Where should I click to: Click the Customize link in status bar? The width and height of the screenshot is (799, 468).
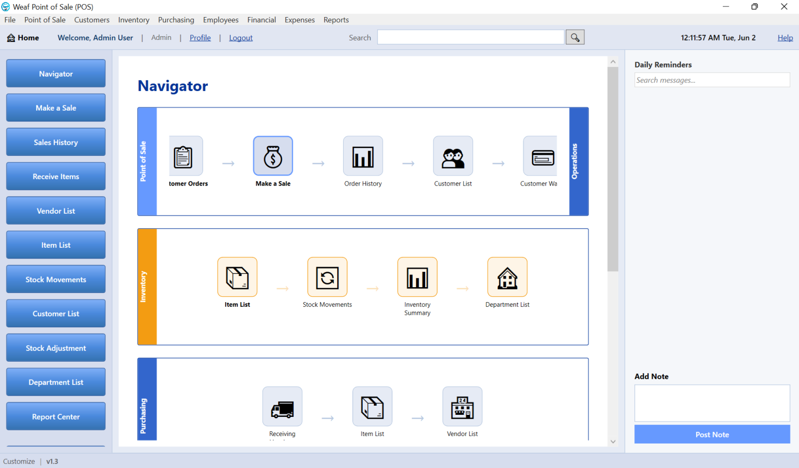pyautogui.click(x=19, y=461)
